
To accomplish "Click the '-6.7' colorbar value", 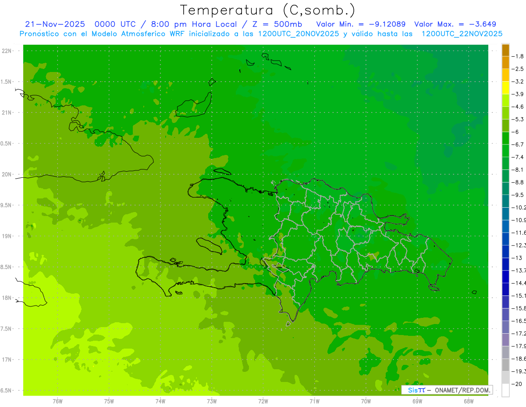I will tap(518, 144).
